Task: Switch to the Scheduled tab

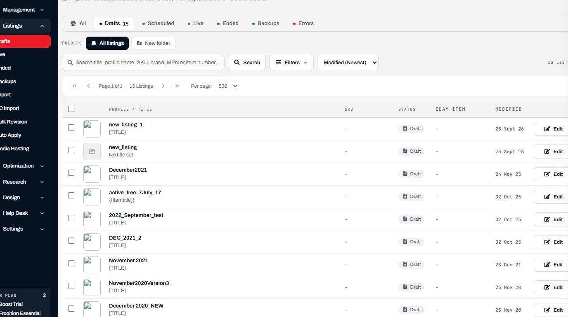Action: pyautogui.click(x=158, y=23)
